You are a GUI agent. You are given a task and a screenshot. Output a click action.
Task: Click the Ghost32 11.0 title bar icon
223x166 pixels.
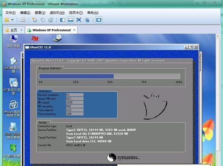pos(27,47)
